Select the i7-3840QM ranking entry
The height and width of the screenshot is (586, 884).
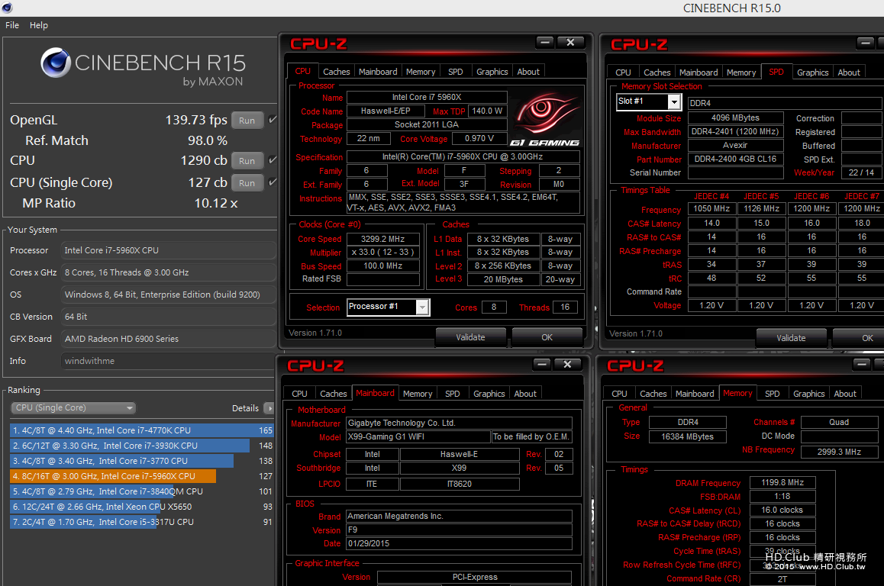[141, 491]
